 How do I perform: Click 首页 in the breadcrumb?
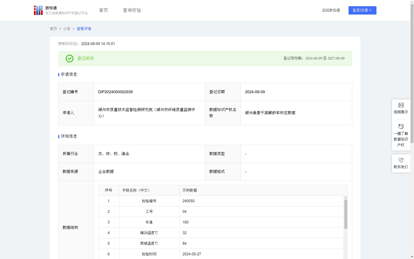click(x=53, y=29)
